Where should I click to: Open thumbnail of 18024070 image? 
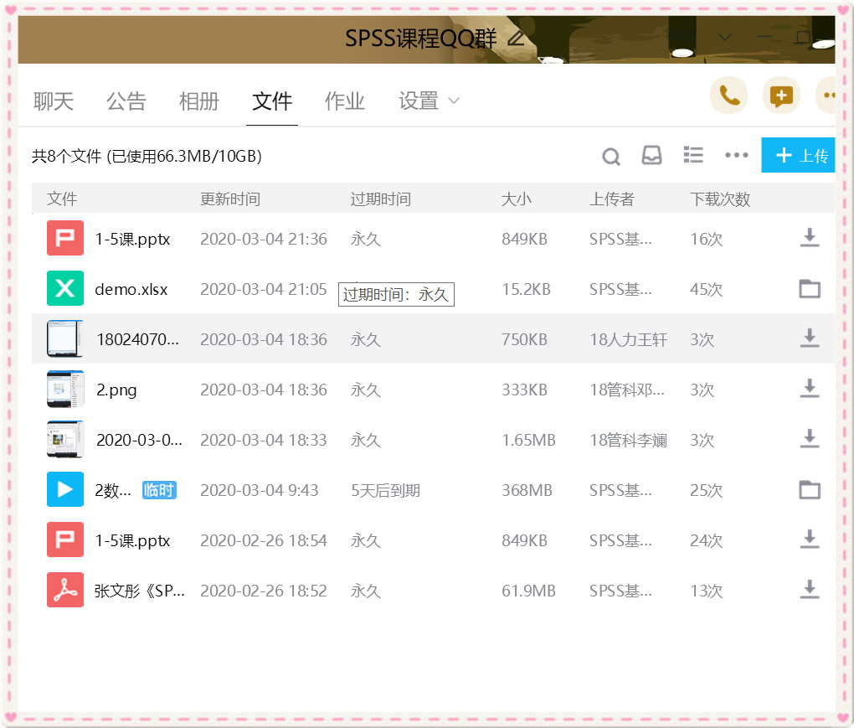click(x=65, y=338)
